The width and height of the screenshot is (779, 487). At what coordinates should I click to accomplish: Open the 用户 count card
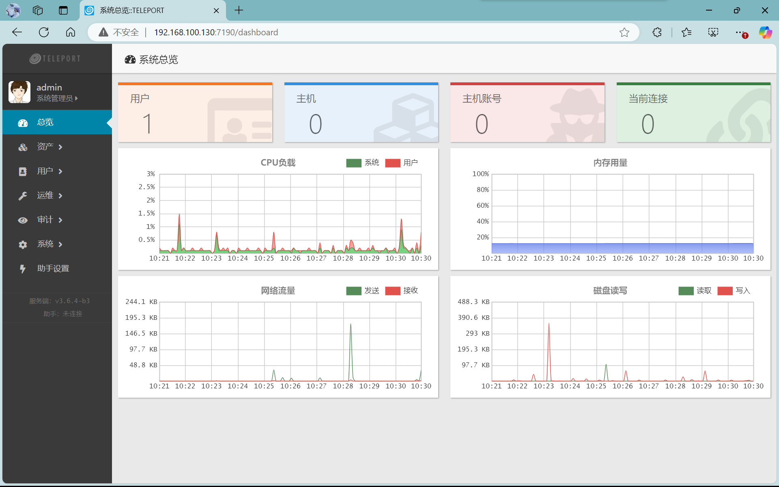(195, 113)
